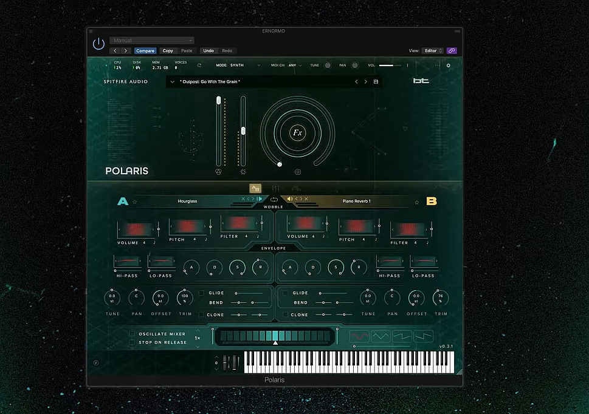Click the Undo button
Image resolution: width=589 pixels, height=414 pixels.
tap(208, 50)
